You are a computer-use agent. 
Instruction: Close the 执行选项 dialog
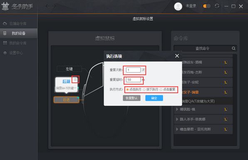[x=177, y=56]
